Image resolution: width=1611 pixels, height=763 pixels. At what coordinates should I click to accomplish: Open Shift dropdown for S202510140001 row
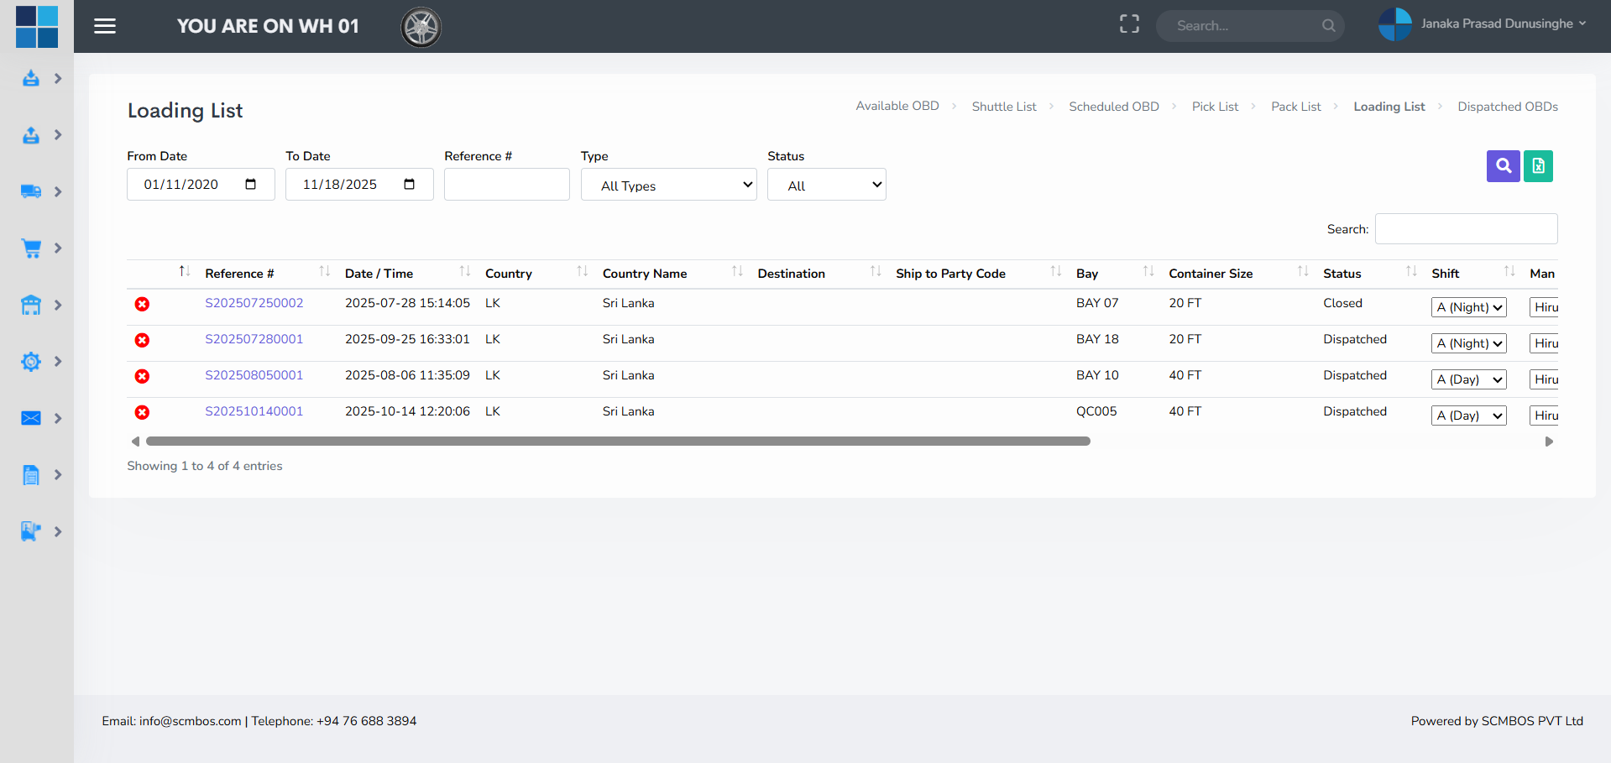(x=1468, y=415)
